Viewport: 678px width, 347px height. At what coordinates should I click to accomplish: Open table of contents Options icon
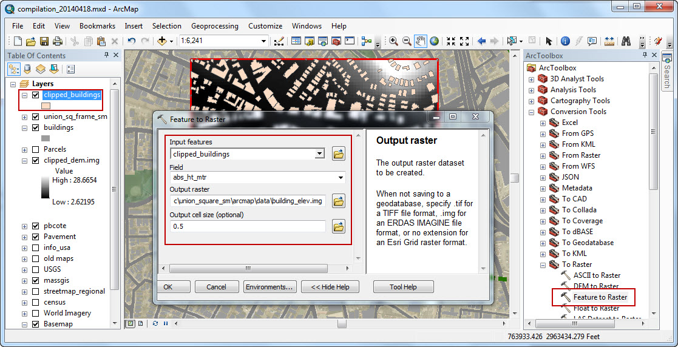[x=71, y=69]
